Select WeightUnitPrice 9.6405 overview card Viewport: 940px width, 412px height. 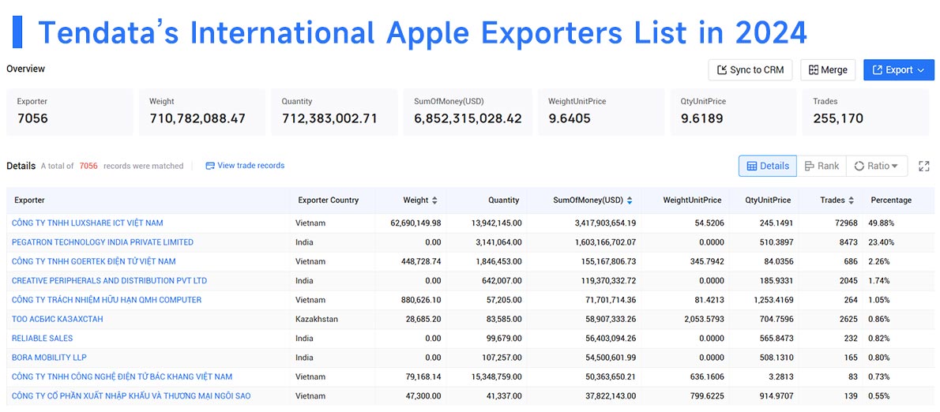(x=601, y=112)
